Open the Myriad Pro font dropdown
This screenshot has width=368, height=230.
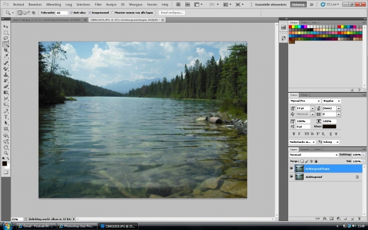(318, 101)
